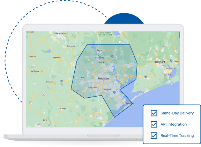Click the I-45 shield north of Spring
This screenshot has height=147, width=201.
pos(112,56)
